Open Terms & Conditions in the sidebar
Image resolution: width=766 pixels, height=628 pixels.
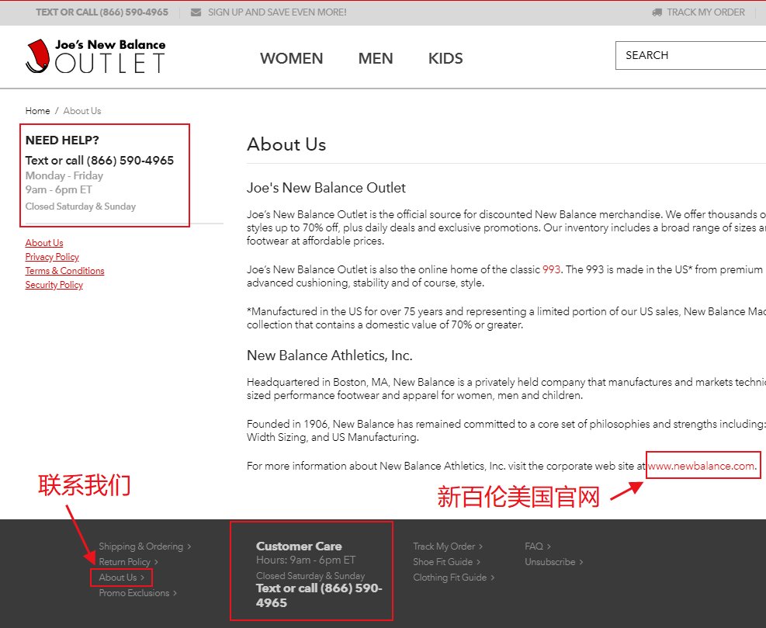click(x=65, y=271)
